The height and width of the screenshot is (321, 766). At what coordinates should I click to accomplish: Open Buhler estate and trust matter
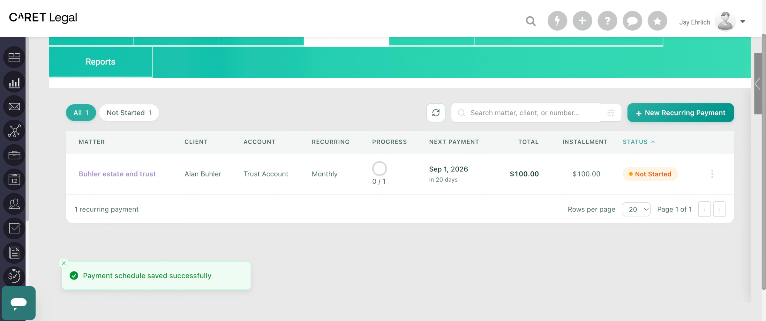point(117,174)
